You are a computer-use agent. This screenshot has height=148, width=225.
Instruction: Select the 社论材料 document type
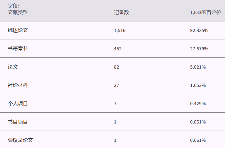(x=18, y=85)
